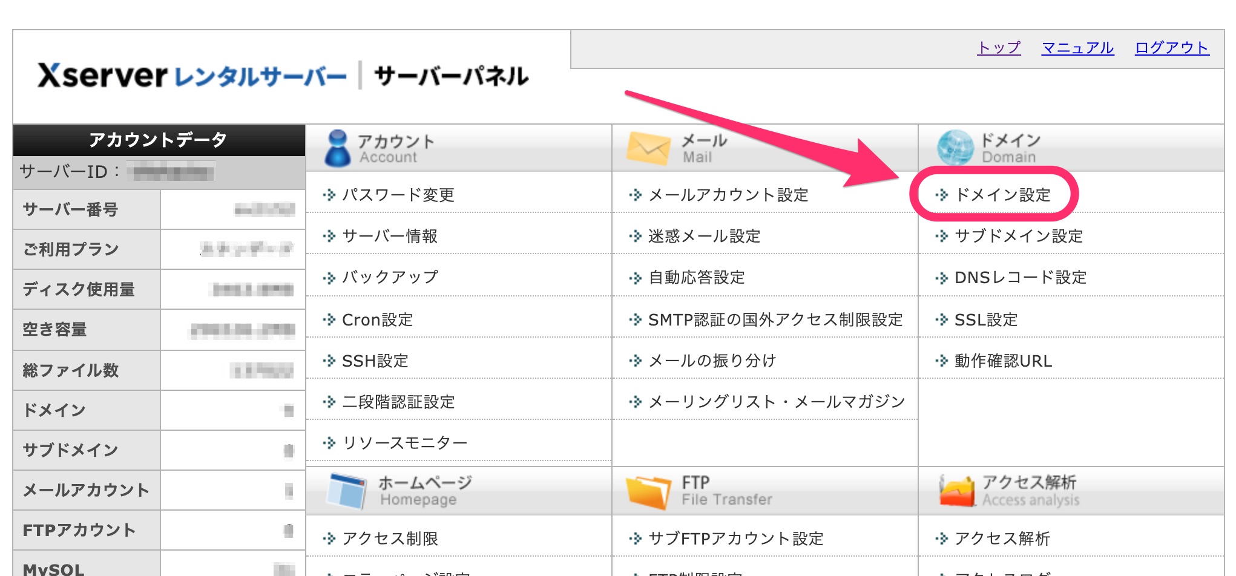Click the arrow bullet beside ドメイン設定
The height and width of the screenshot is (576, 1236).
(941, 195)
